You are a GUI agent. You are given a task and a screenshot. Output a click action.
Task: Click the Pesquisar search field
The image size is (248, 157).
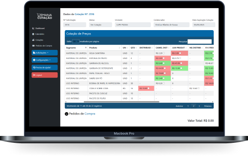(x=199, y=41)
